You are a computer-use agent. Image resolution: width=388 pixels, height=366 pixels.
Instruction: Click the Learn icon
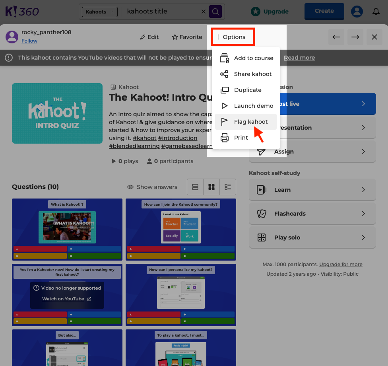click(x=262, y=190)
